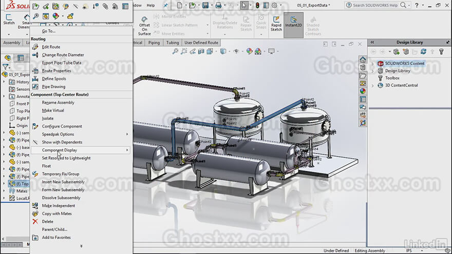This screenshot has width=452, height=254.
Task: Click the Zoom to Selection magnifier icon
Action: click(x=36, y=16)
